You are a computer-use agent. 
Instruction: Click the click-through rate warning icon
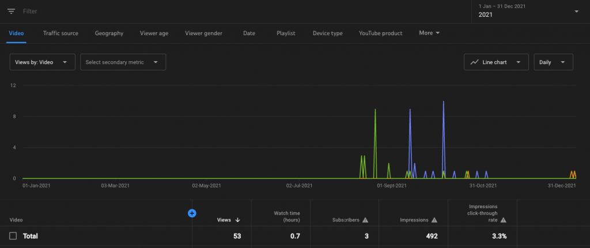tap(503, 220)
